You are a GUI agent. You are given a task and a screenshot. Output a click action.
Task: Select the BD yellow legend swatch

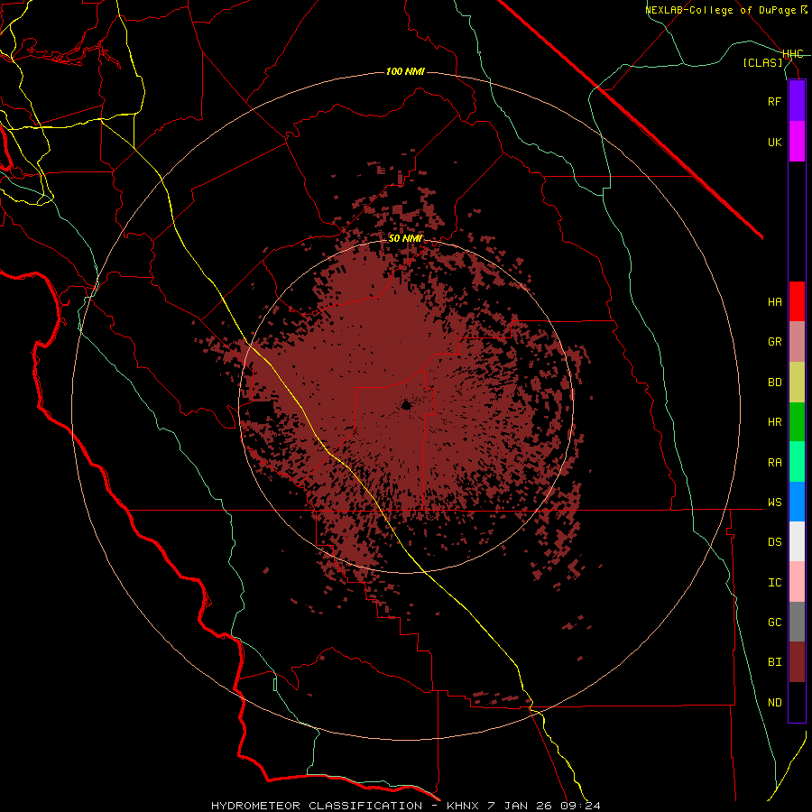pyautogui.click(x=797, y=383)
